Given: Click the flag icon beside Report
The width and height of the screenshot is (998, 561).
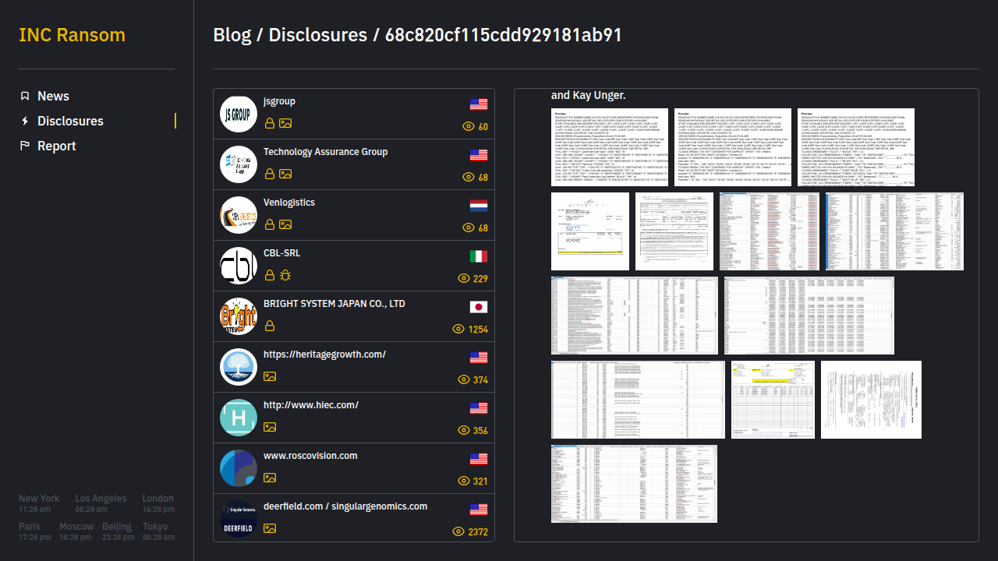Looking at the screenshot, I should coord(25,146).
